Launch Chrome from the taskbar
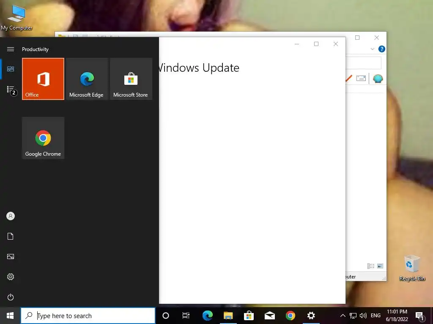 (x=290, y=316)
